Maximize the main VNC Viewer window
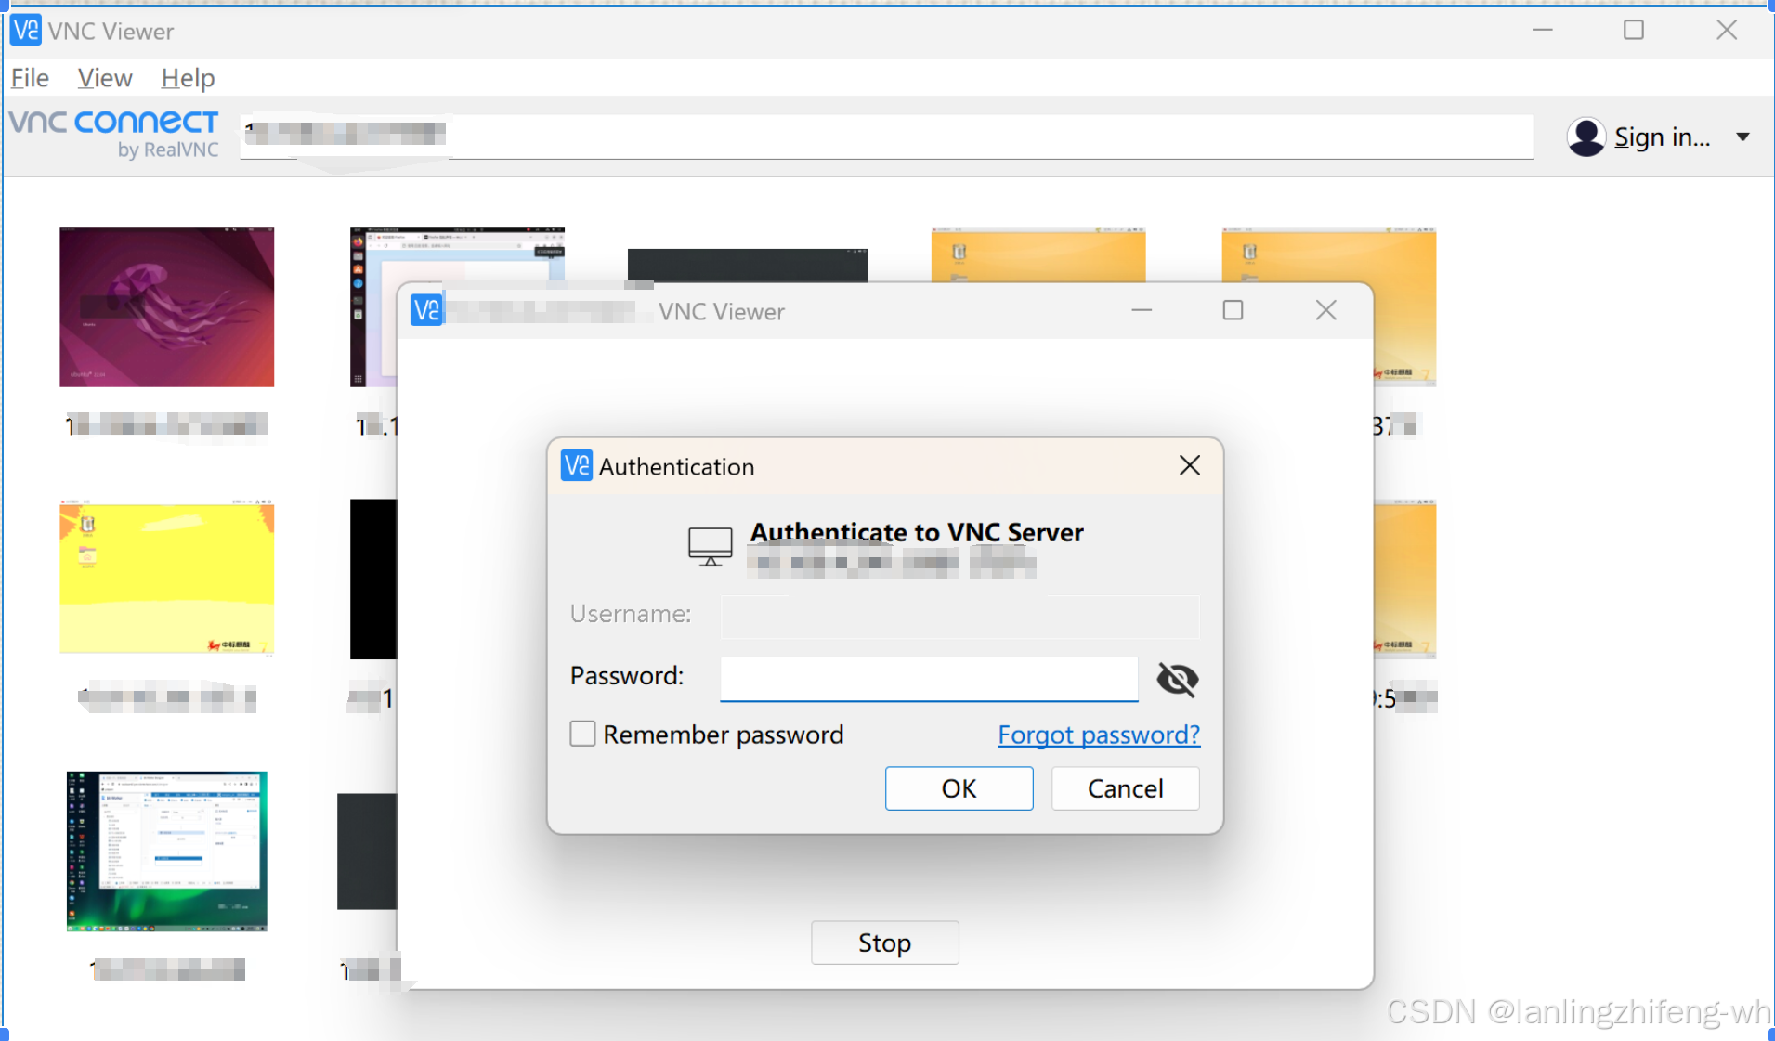The height and width of the screenshot is (1041, 1775). click(1634, 31)
